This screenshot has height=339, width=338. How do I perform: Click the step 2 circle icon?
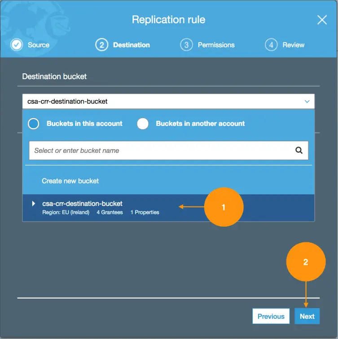(x=101, y=45)
